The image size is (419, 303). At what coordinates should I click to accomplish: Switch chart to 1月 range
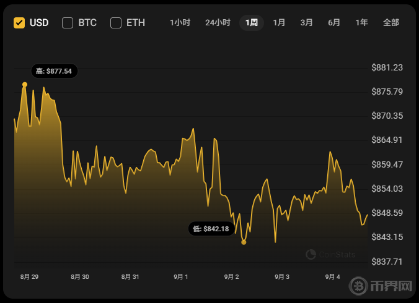pos(280,23)
